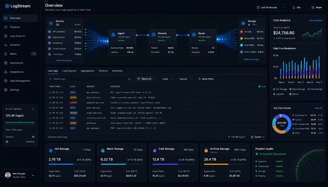Click the Archive Storage card icon
Viewport: 328px width, 187px height.
pyautogui.click(x=206, y=151)
